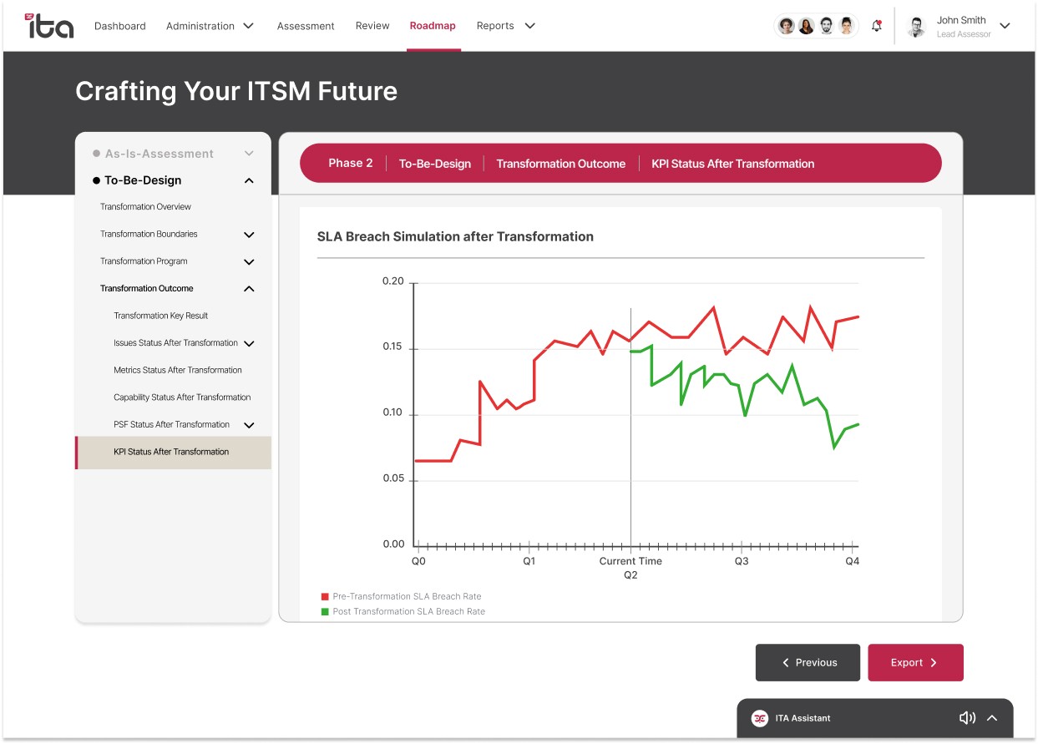Screen dimensions: 1038x744
Task: Click the Q3 axis label
Action: [x=742, y=561]
